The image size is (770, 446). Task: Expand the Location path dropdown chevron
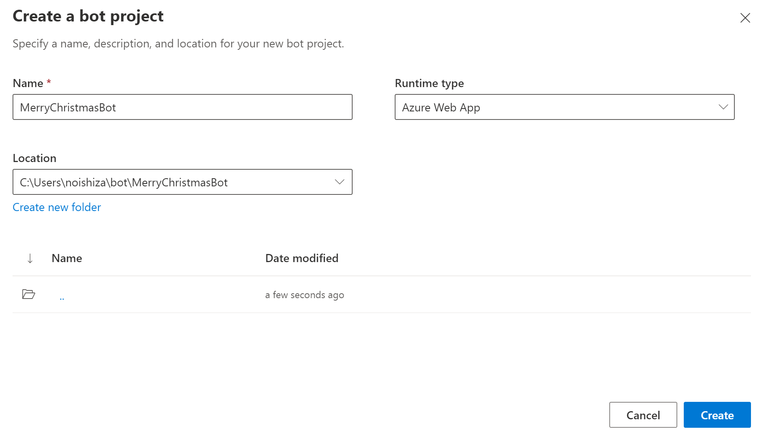(339, 182)
